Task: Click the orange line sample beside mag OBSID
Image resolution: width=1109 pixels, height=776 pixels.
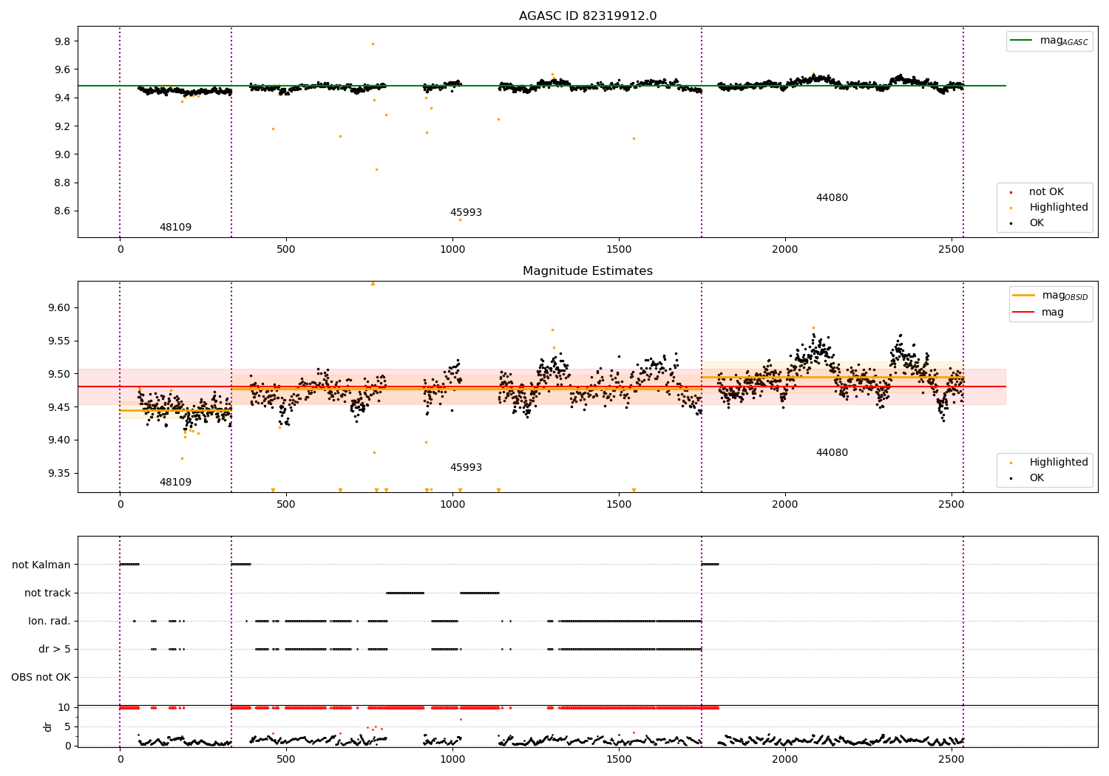Action: coord(1024,296)
